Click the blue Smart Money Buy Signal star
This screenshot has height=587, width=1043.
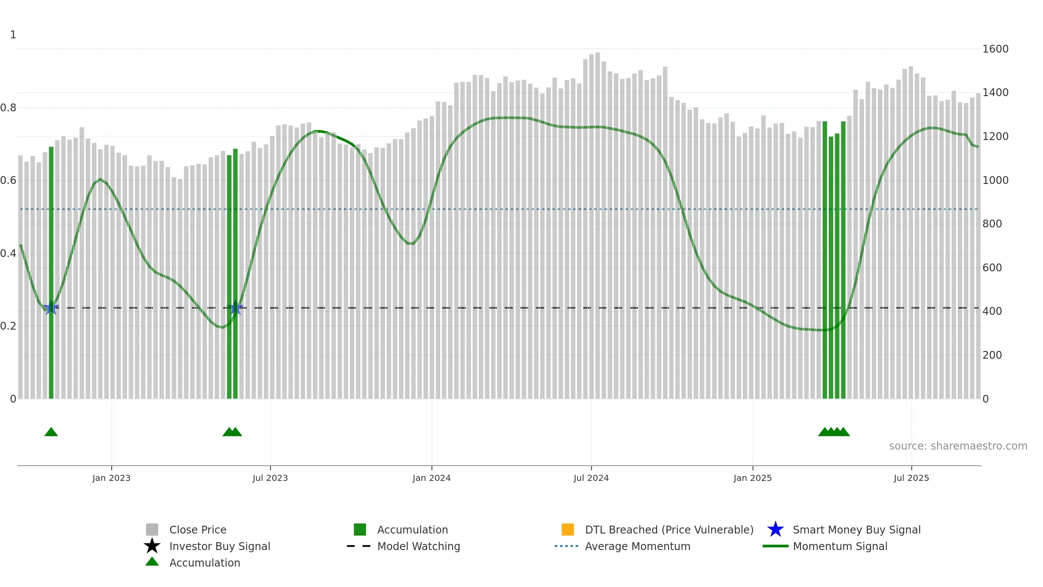pyautogui.click(x=775, y=530)
